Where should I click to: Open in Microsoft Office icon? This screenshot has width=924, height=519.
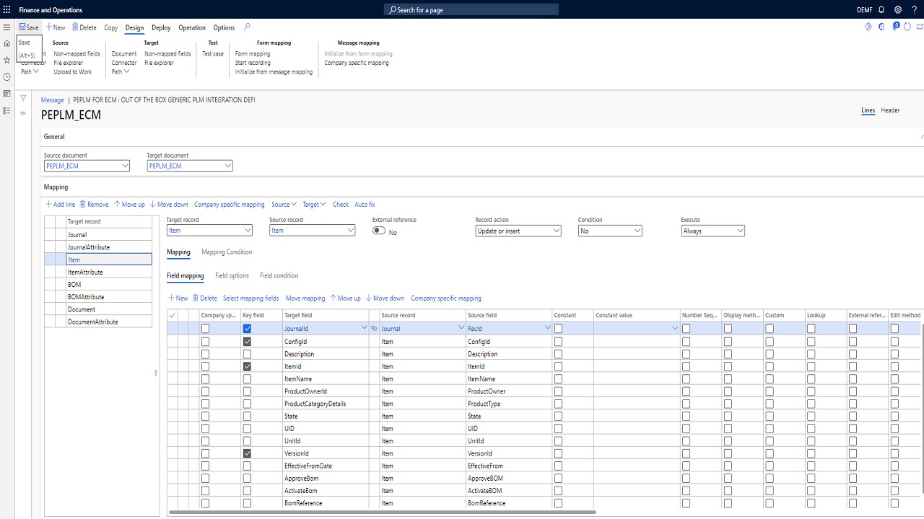(x=882, y=27)
